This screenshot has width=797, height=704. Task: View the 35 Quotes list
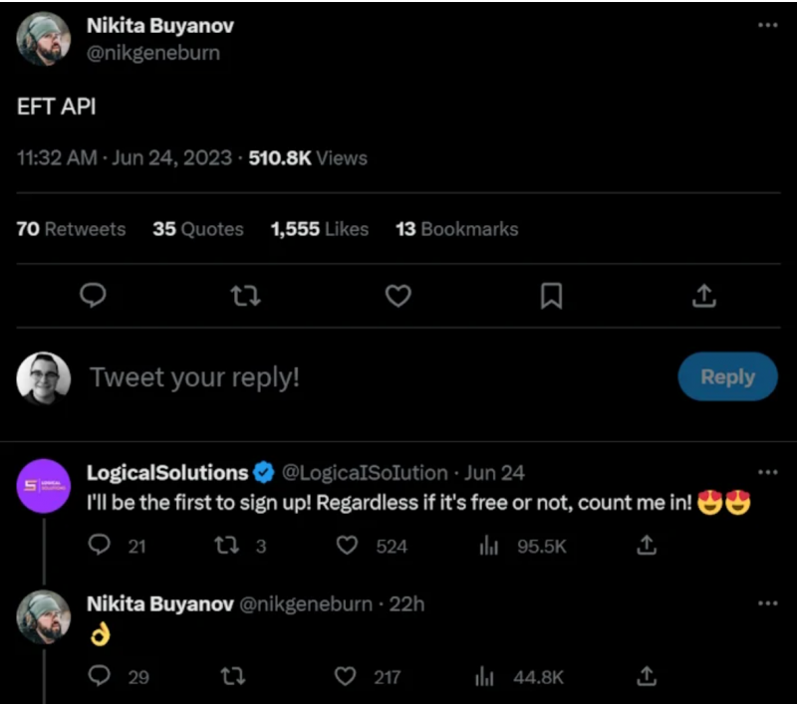[198, 229]
